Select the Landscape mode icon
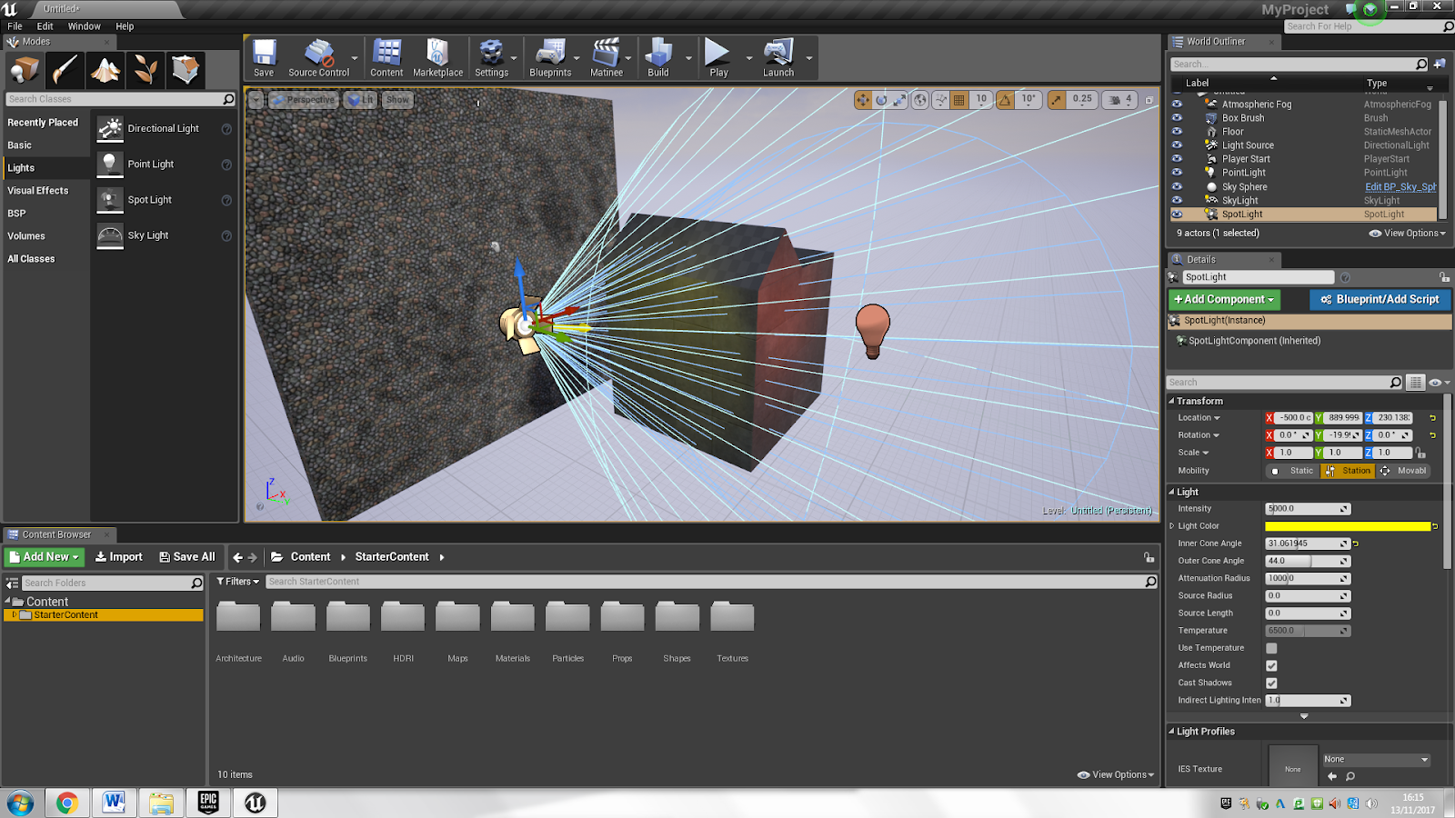This screenshot has width=1455, height=818. (105, 70)
